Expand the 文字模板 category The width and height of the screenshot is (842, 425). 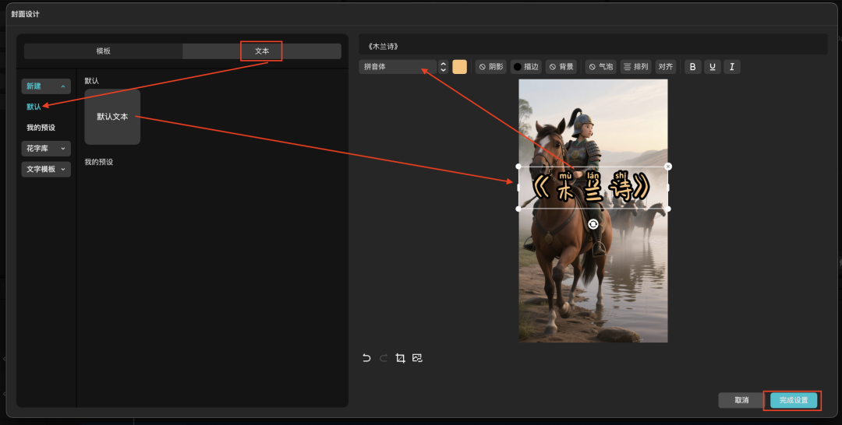(x=46, y=169)
